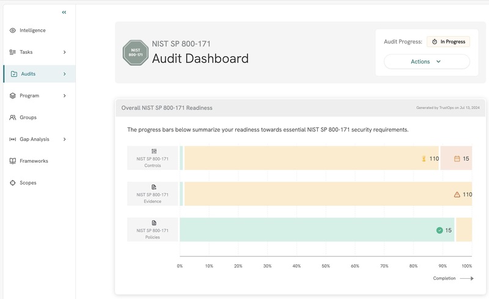
Task: Open Scopes in the sidebar
Action: coord(39,183)
